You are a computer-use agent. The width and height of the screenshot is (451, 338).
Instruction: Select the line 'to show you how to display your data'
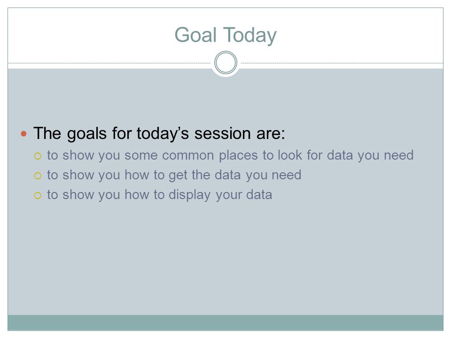pos(159,195)
